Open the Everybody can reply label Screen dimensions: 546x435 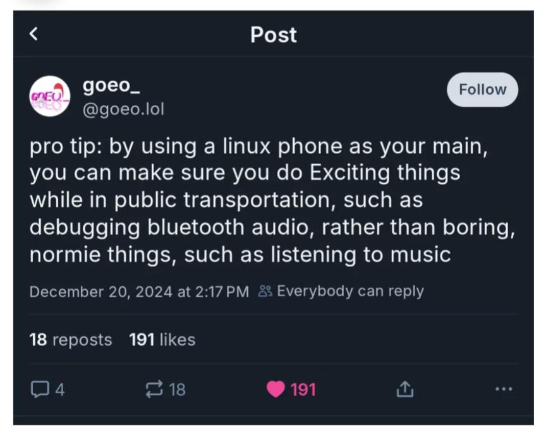350,291
